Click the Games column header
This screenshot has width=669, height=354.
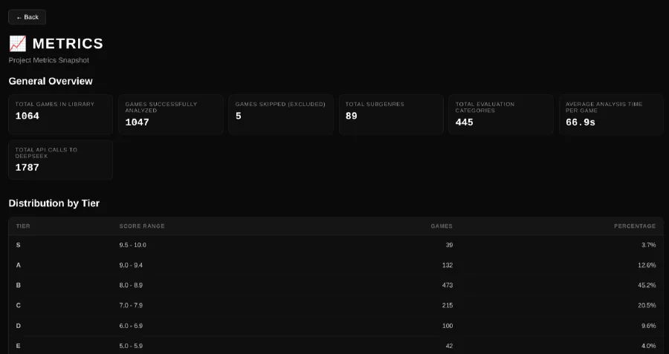click(x=442, y=226)
